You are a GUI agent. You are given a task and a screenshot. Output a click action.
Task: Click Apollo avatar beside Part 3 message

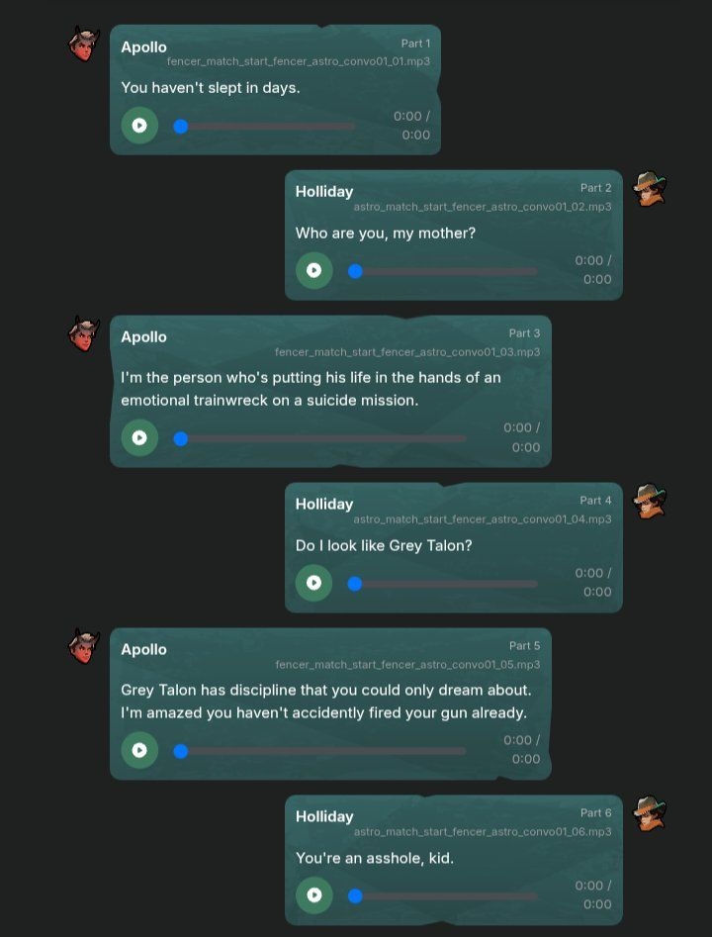click(x=84, y=334)
